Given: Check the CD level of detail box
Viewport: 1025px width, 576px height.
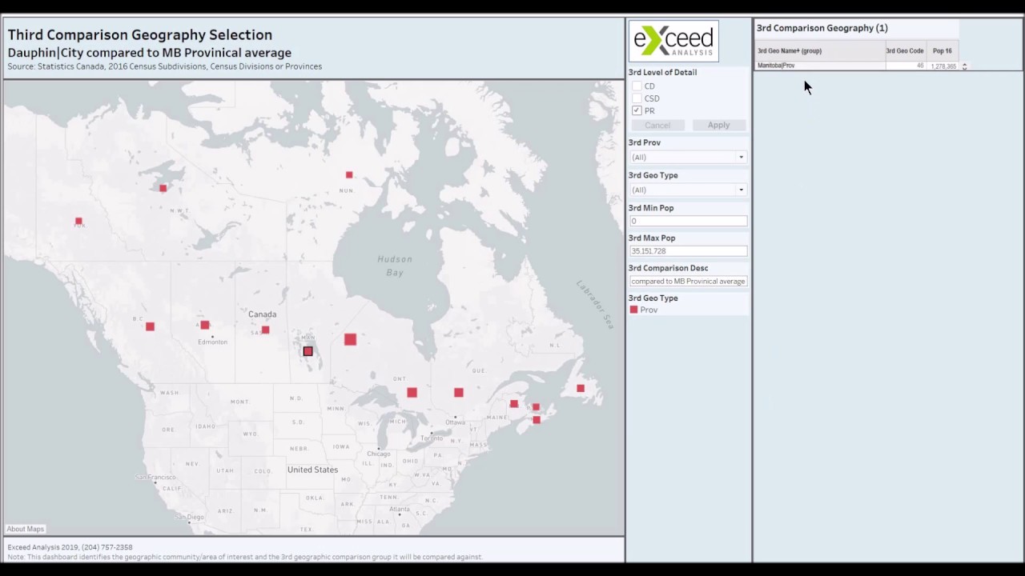Looking at the screenshot, I should coord(637,86).
